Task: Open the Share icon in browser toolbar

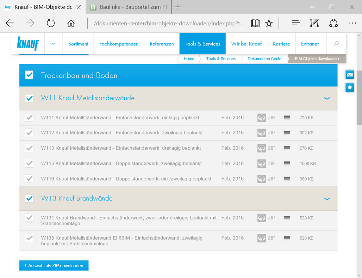Action: [334, 23]
